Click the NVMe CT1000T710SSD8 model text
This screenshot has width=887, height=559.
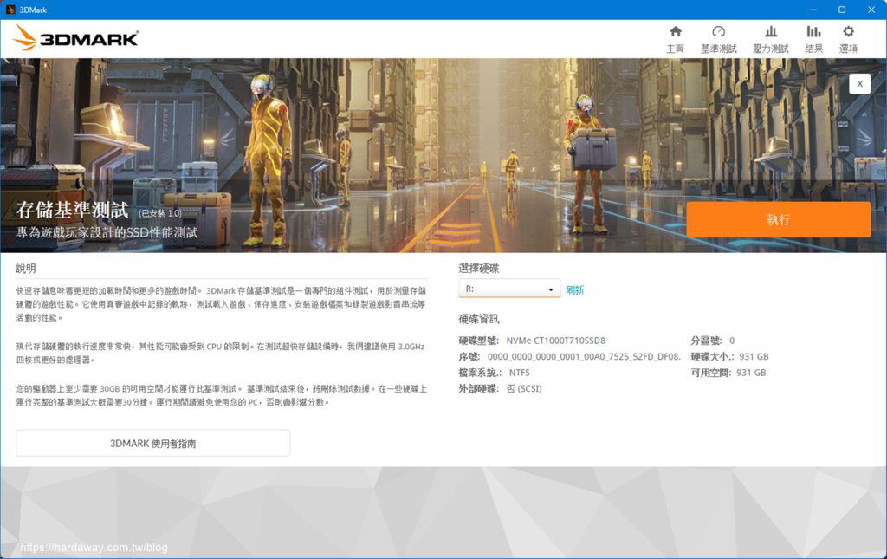555,341
